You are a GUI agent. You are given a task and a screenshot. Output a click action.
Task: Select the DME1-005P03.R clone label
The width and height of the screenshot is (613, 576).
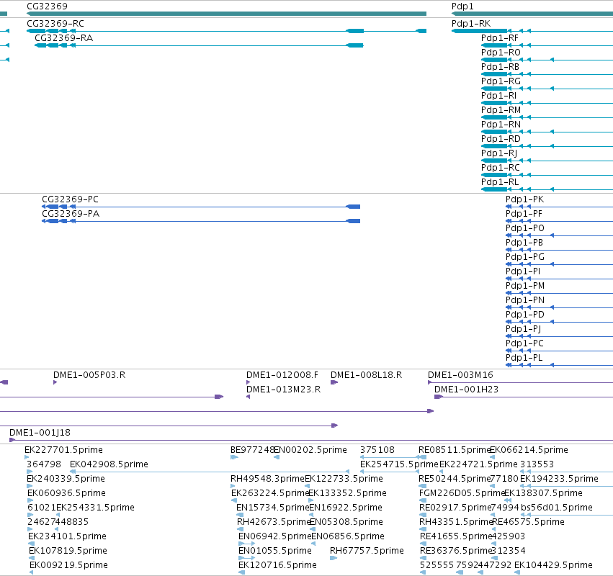tap(89, 375)
